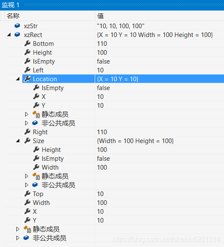Click the value 110 on the Bottom row
Image resolution: width=224 pixels, height=247 pixels.
click(102, 44)
